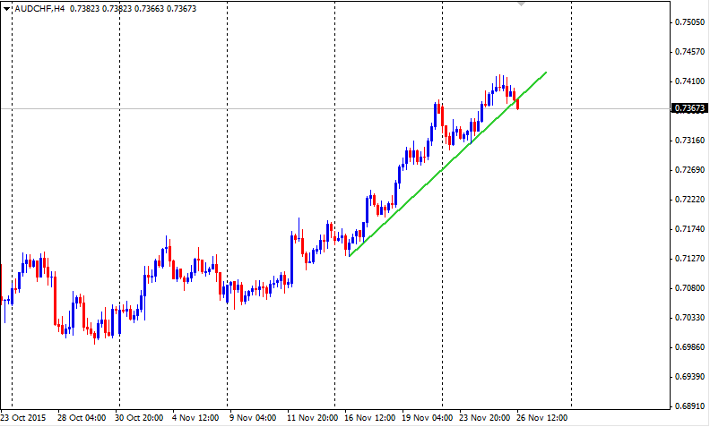Screen dimensions: 710x427
Task: Click the 0.72690 price scale label
Action: tap(689, 170)
